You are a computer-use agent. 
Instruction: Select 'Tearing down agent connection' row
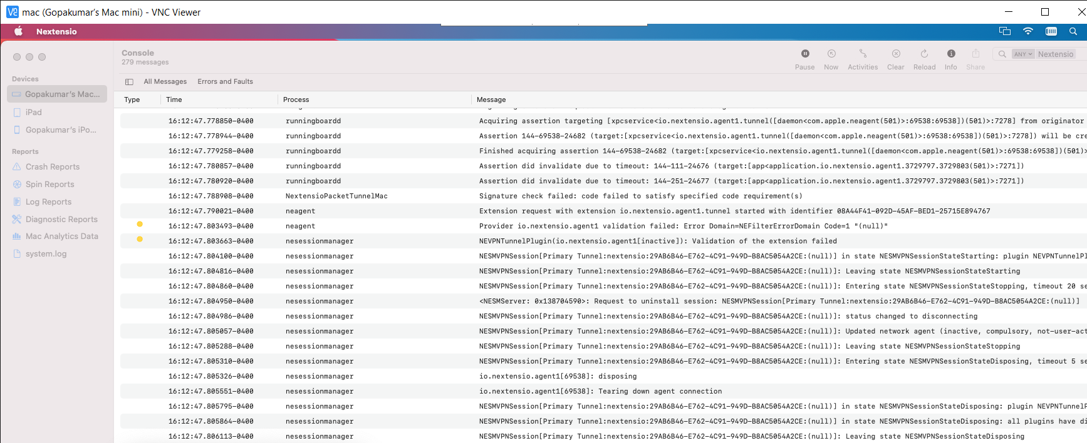click(603, 391)
